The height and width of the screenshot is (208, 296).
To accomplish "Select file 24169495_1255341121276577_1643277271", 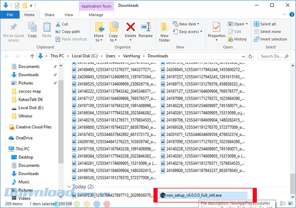I will coord(114,70).
